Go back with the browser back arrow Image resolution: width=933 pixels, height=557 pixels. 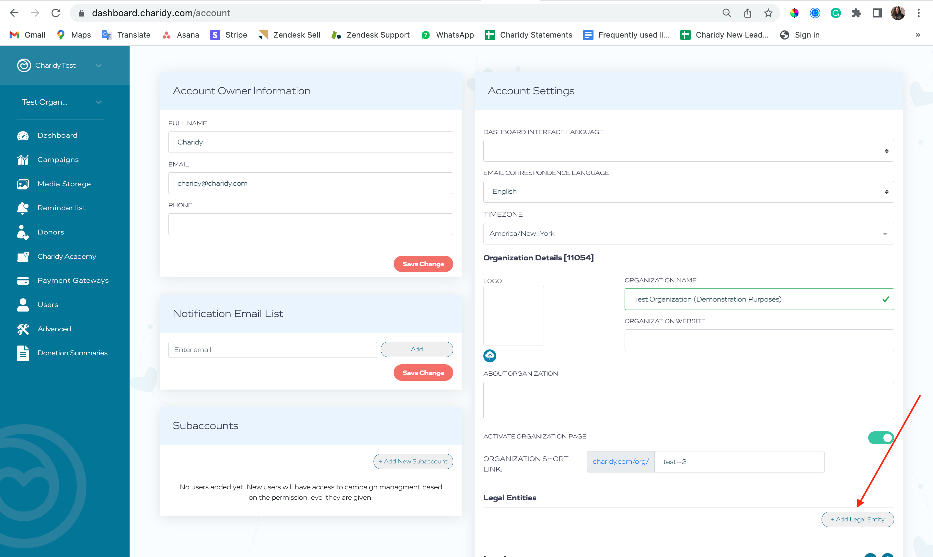pyautogui.click(x=14, y=13)
